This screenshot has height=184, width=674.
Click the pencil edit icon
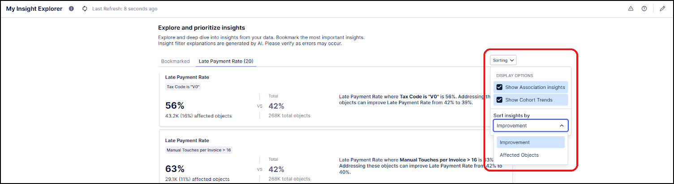pyautogui.click(x=662, y=8)
